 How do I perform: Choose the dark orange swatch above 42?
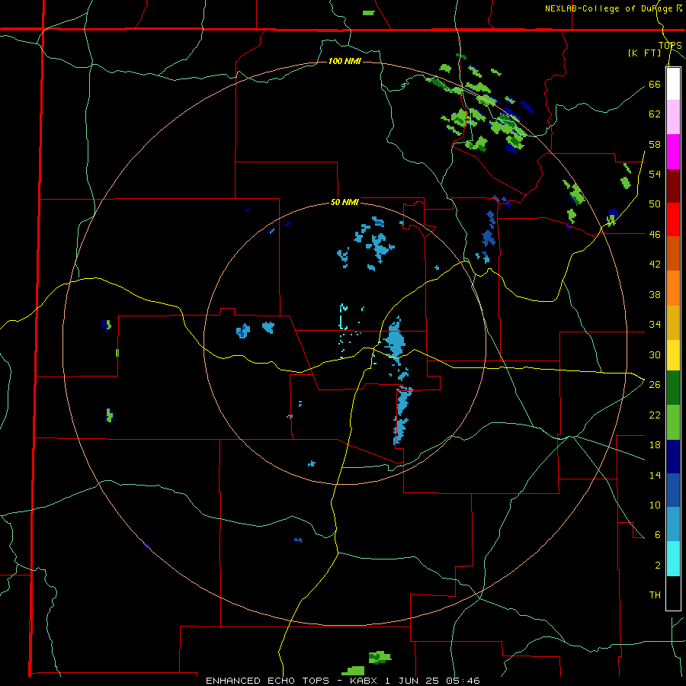coord(673,254)
